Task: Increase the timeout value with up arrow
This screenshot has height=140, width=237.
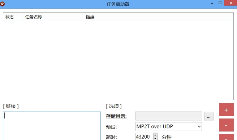Action: (x=155, y=135)
